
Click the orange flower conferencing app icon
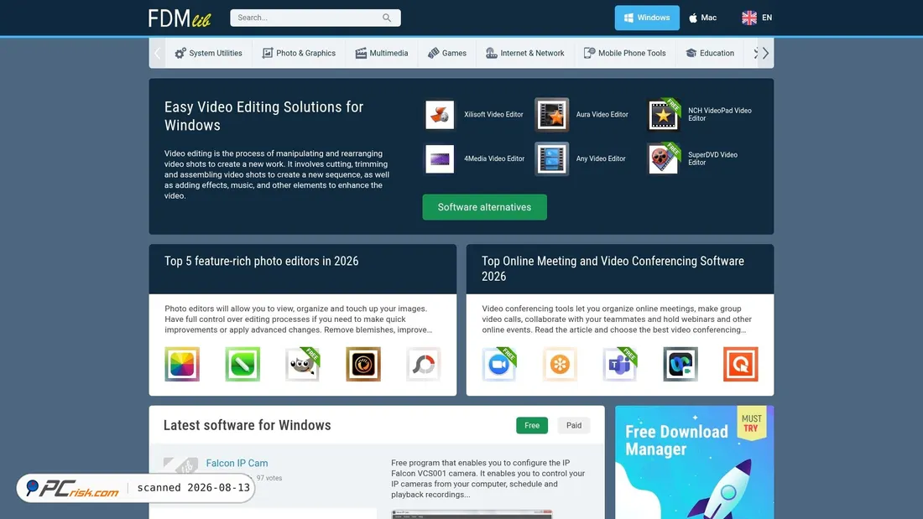[560, 364]
